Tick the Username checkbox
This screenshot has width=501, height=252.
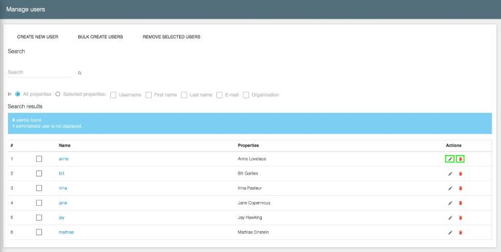pos(113,95)
